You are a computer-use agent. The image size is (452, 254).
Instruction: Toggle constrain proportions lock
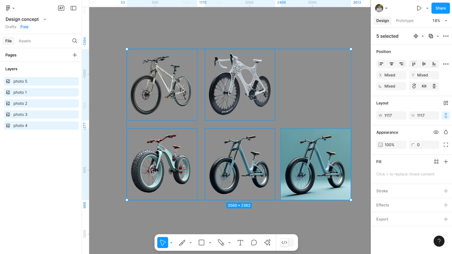(x=446, y=115)
